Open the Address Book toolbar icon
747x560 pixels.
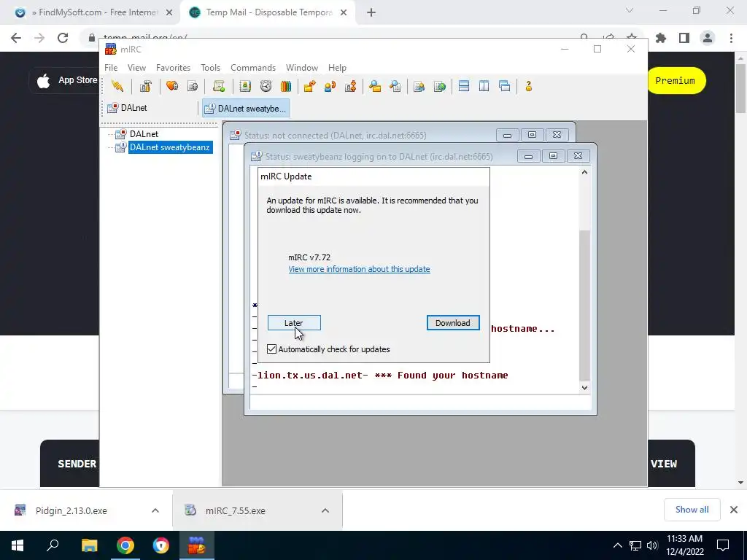245,86
